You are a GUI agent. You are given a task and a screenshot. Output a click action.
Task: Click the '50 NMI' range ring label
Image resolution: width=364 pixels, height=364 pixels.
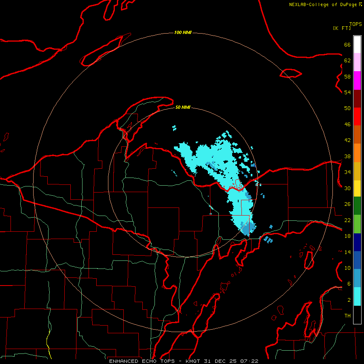tap(183, 107)
